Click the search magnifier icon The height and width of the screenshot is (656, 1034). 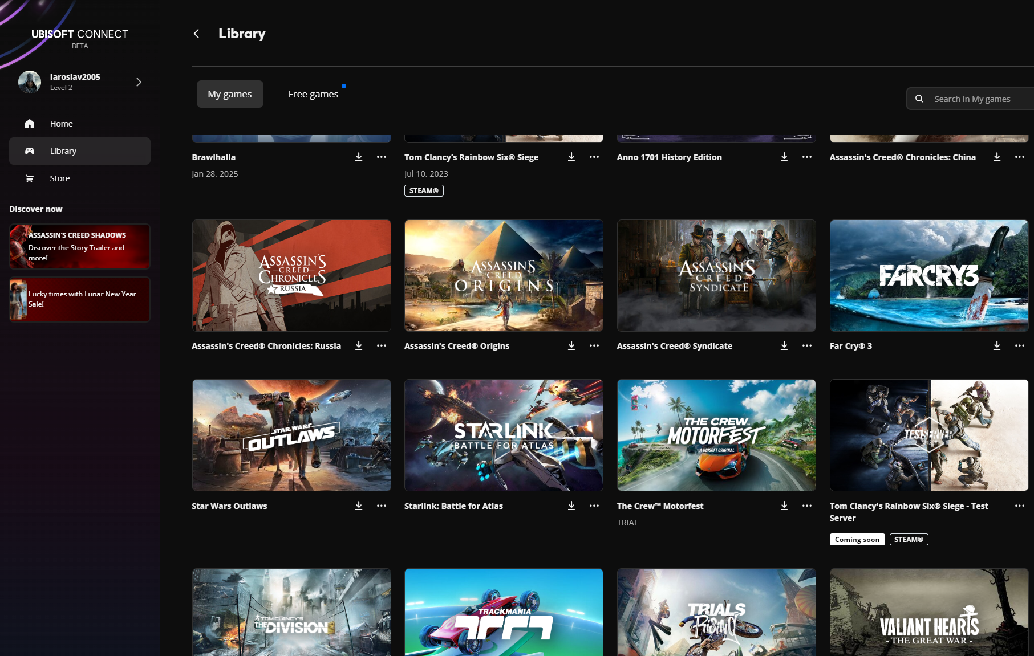[x=919, y=99]
